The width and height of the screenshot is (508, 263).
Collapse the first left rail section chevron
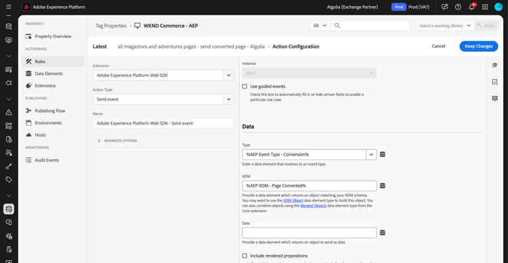point(9,56)
